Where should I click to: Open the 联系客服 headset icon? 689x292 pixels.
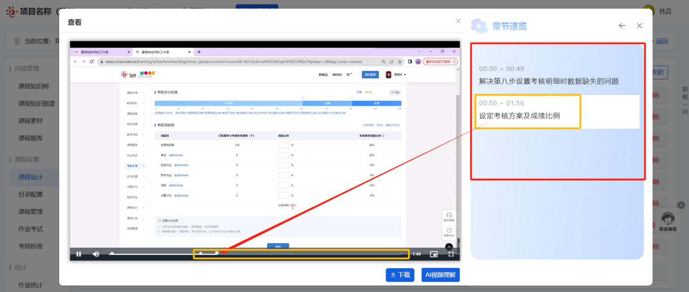point(668,218)
